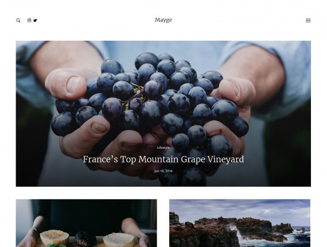Open France's Top Mountain Grape Vineyard article

click(163, 159)
